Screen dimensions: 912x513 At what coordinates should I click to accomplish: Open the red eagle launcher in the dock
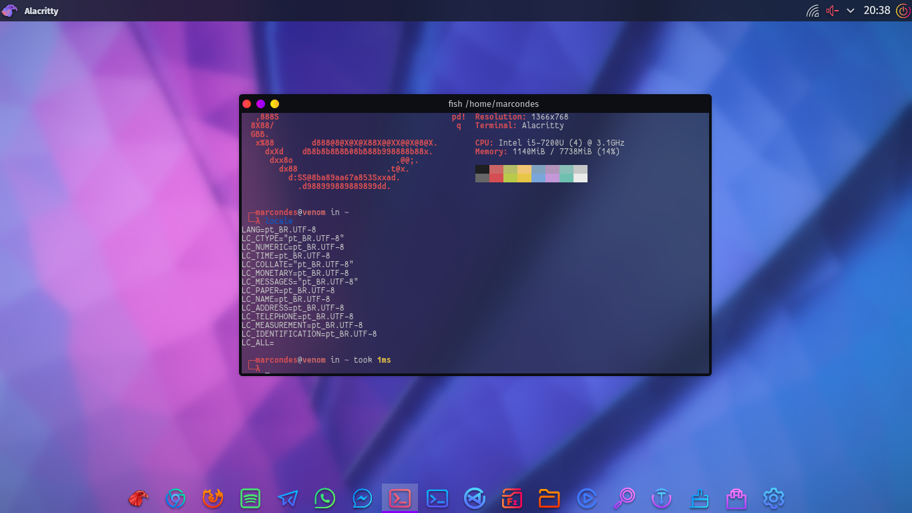(x=138, y=498)
